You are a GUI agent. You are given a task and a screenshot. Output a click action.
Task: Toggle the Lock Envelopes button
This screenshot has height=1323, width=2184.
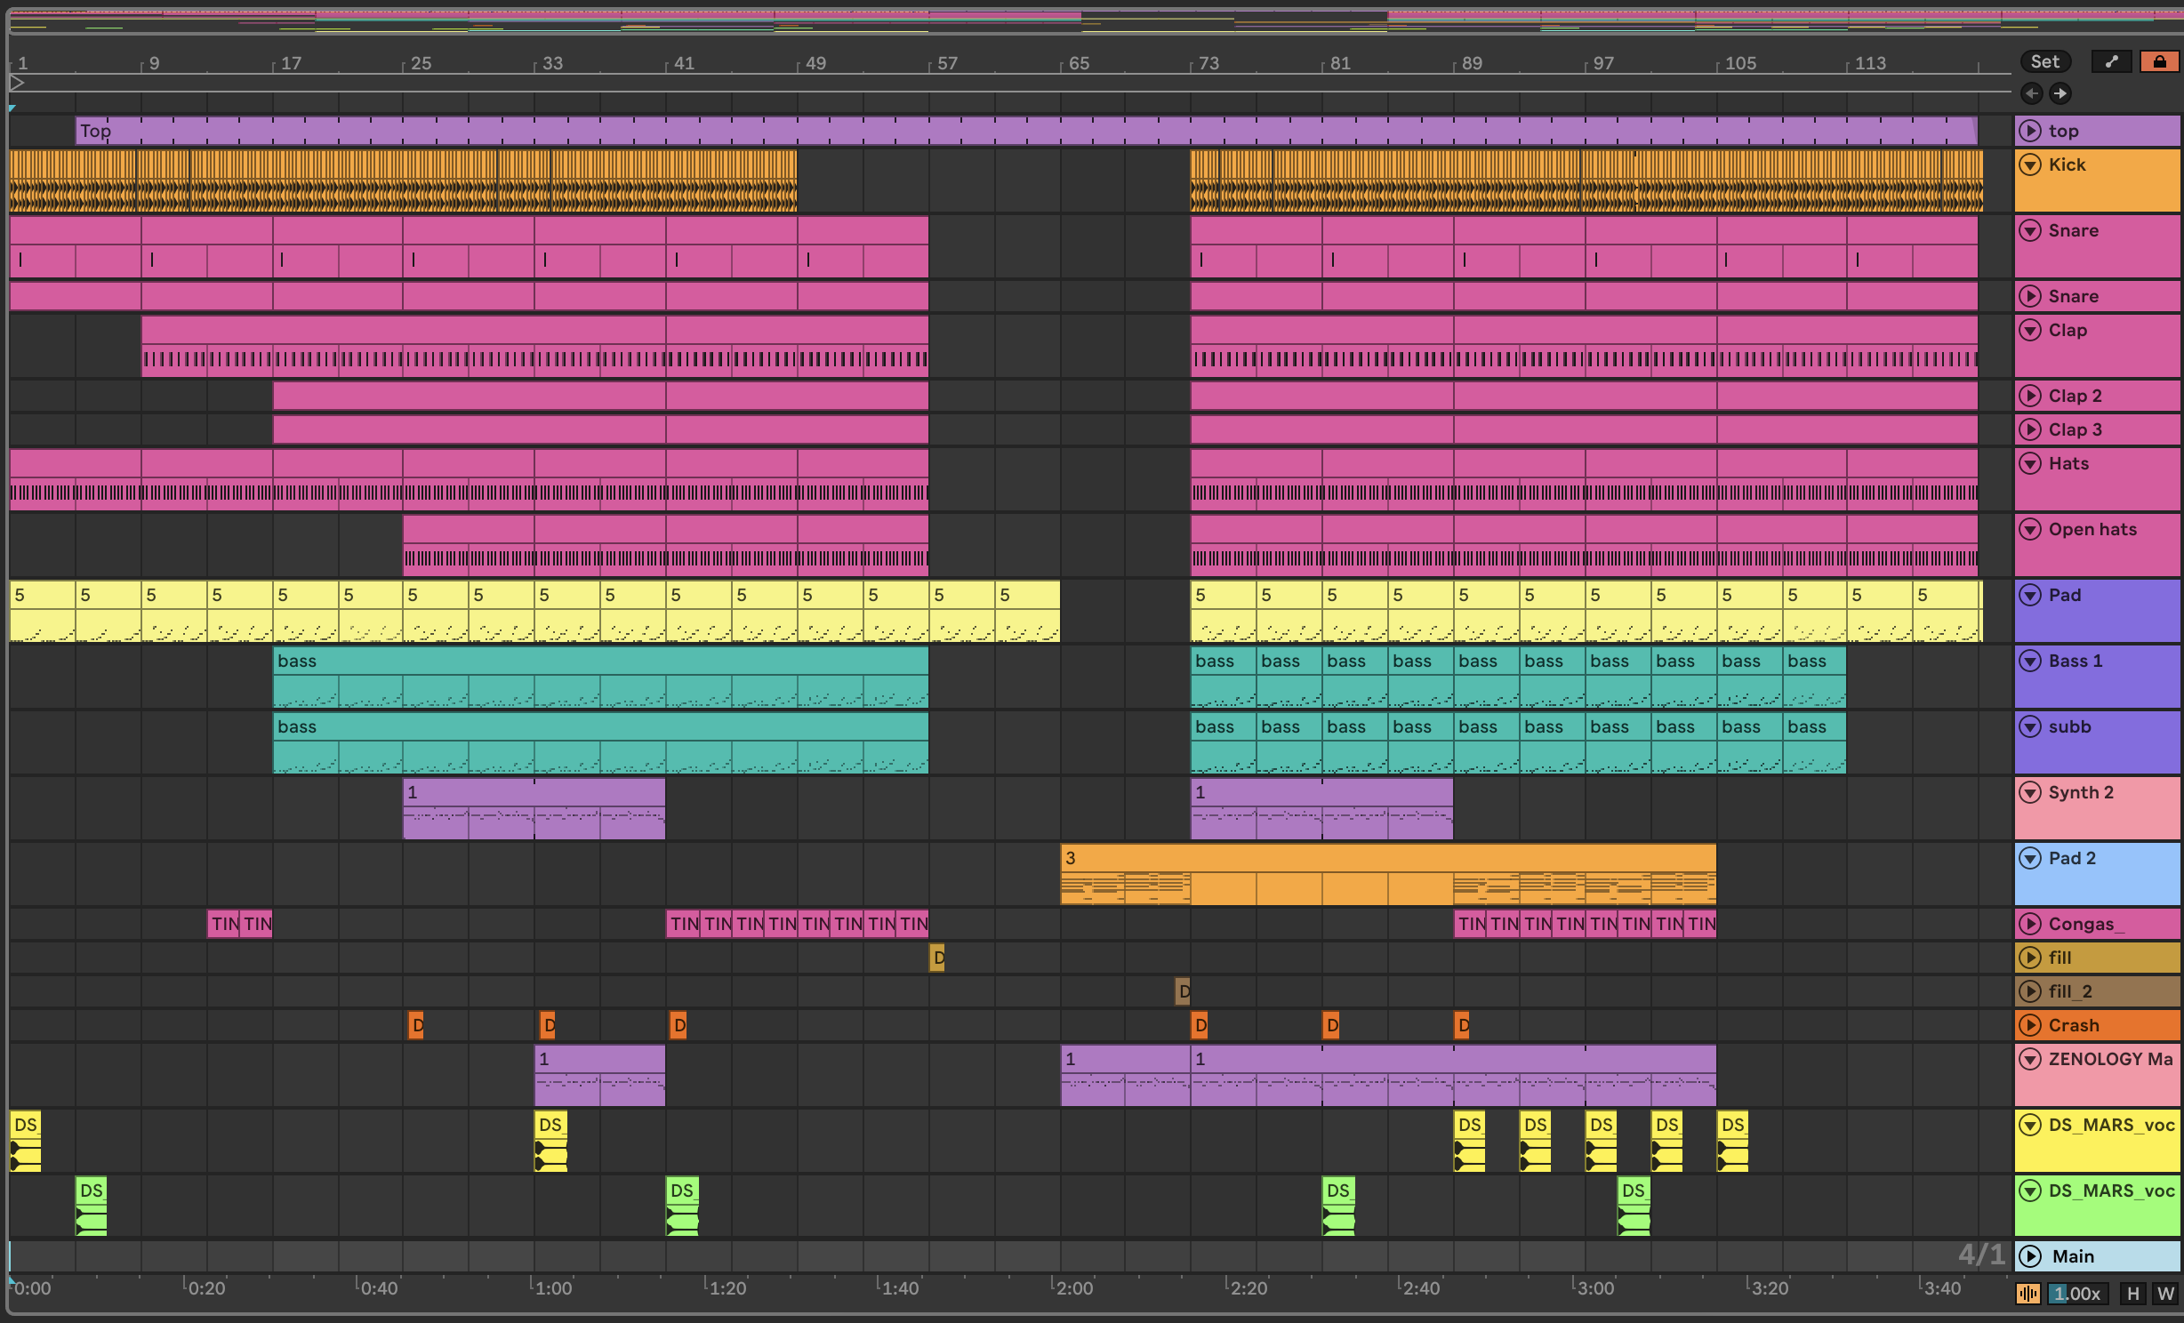pos(2159,61)
